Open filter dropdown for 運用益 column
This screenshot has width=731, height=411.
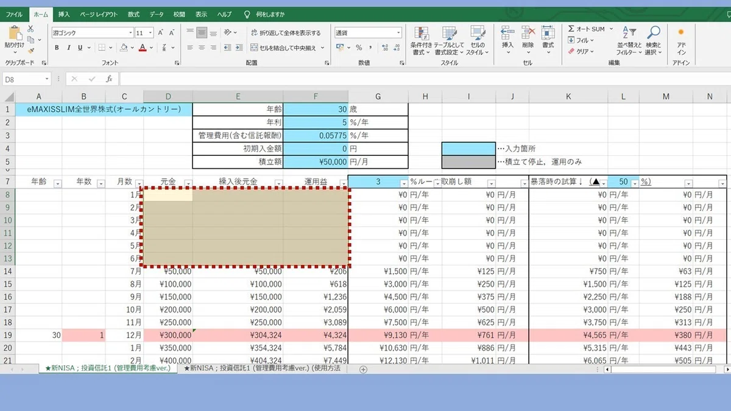tap(344, 183)
